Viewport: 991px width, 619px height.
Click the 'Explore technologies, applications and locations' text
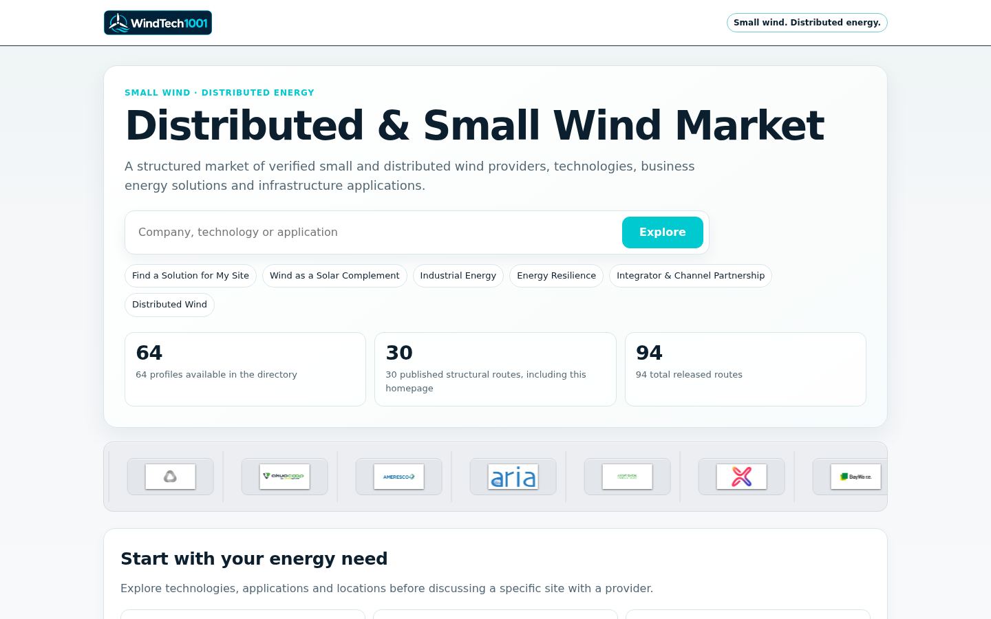(387, 589)
